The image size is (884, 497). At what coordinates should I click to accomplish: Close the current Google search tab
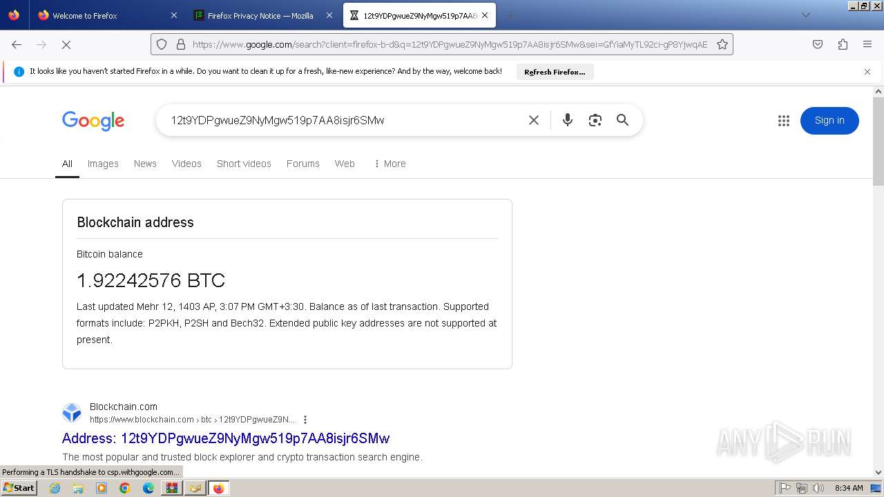485,15
